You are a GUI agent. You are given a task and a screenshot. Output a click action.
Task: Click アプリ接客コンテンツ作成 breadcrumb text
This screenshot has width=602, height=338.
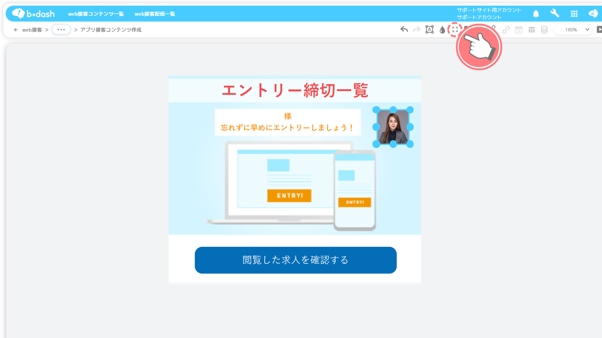tap(111, 30)
